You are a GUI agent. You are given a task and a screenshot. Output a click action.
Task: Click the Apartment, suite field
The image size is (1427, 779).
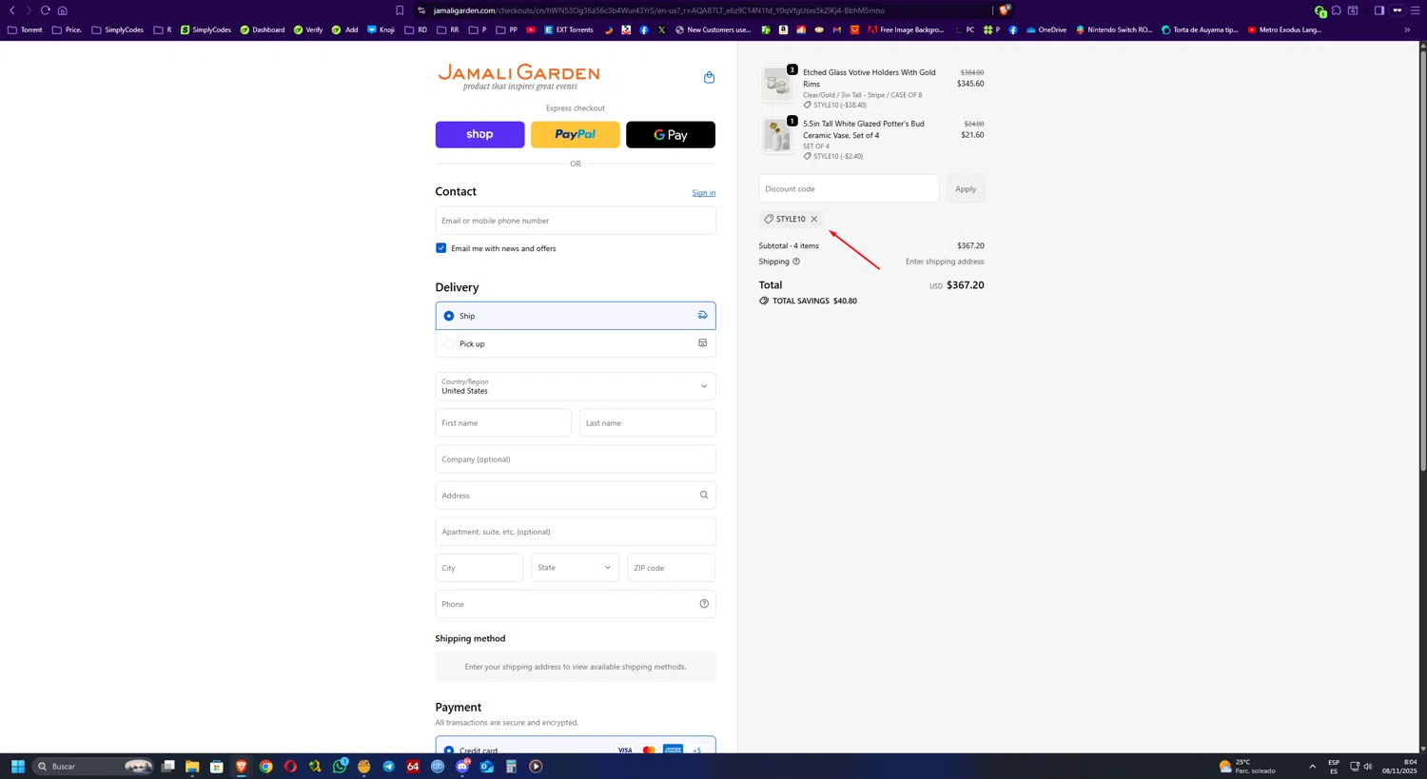(x=576, y=532)
